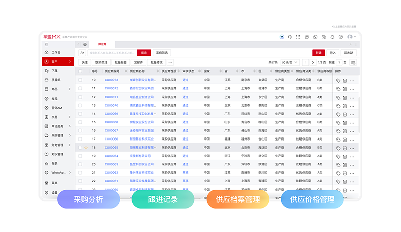Viewport: 401px width, 232px height.
Task: Open supplier link CU00071
Action: click(x=111, y=97)
